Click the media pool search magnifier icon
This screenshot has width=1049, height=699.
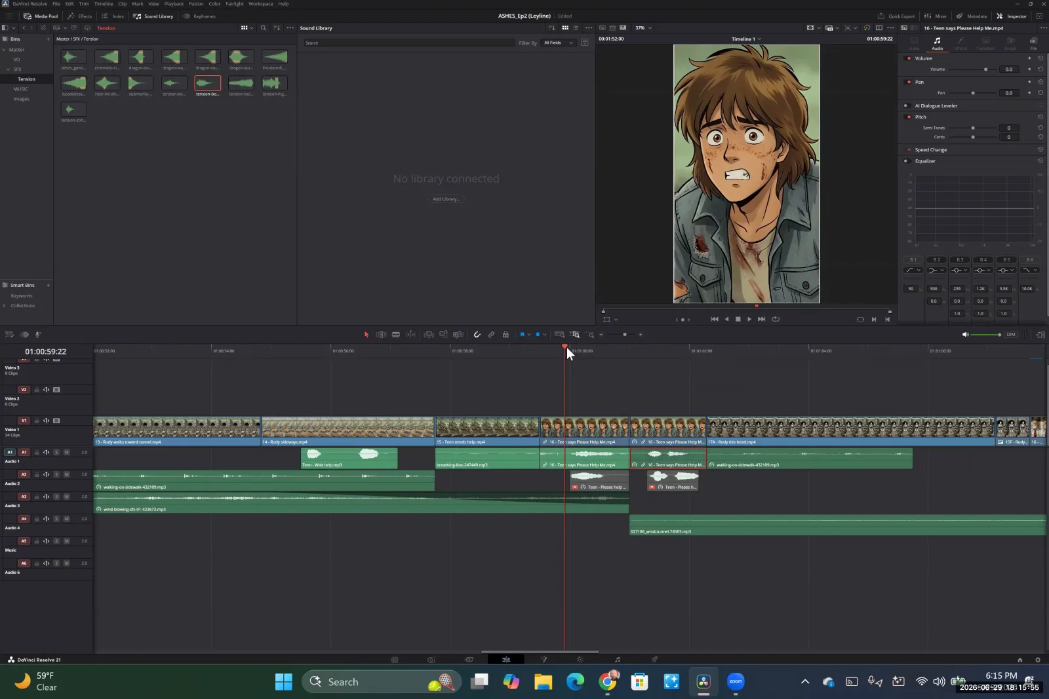pos(264,28)
